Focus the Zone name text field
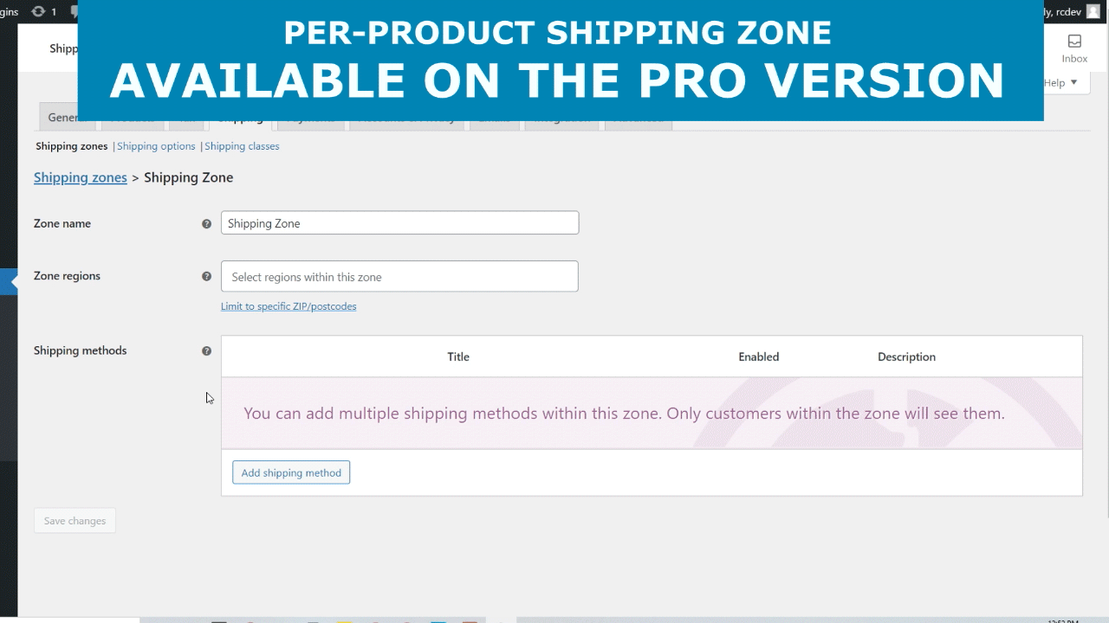 (399, 223)
